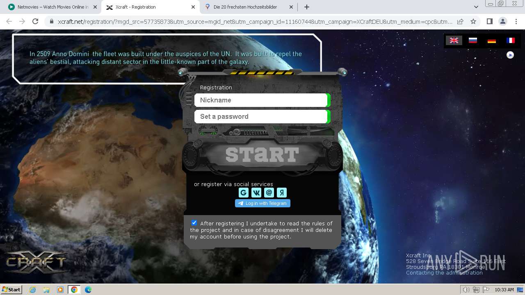The width and height of the screenshot is (525, 295).
Task: Register via Yandex icon
Action: [282, 193]
